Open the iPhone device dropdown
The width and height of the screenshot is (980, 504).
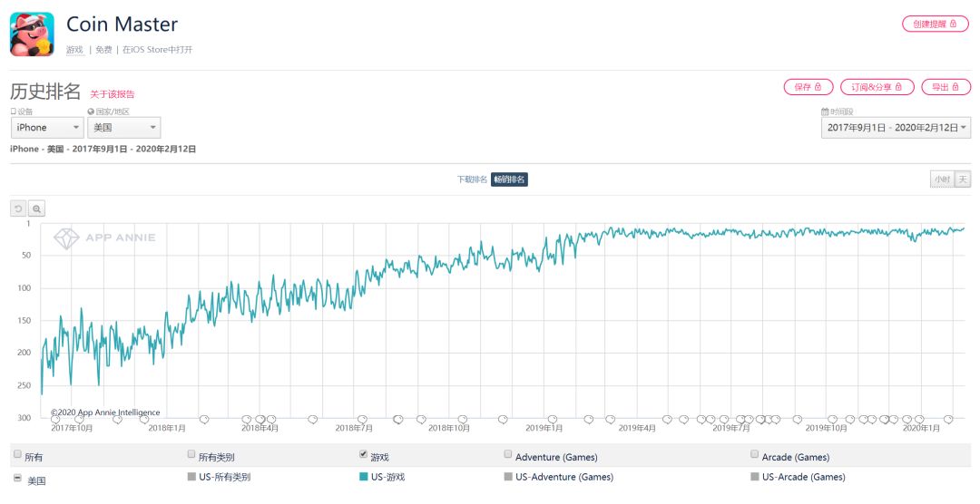[47, 128]
